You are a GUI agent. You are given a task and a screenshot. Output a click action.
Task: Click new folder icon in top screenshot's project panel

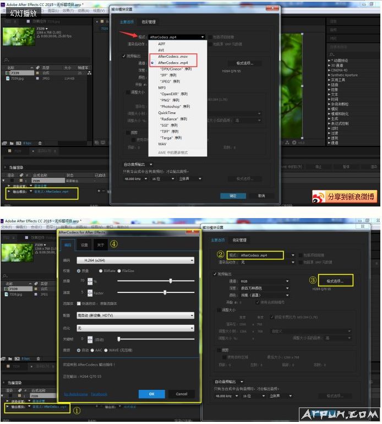[x=12, y=143]
